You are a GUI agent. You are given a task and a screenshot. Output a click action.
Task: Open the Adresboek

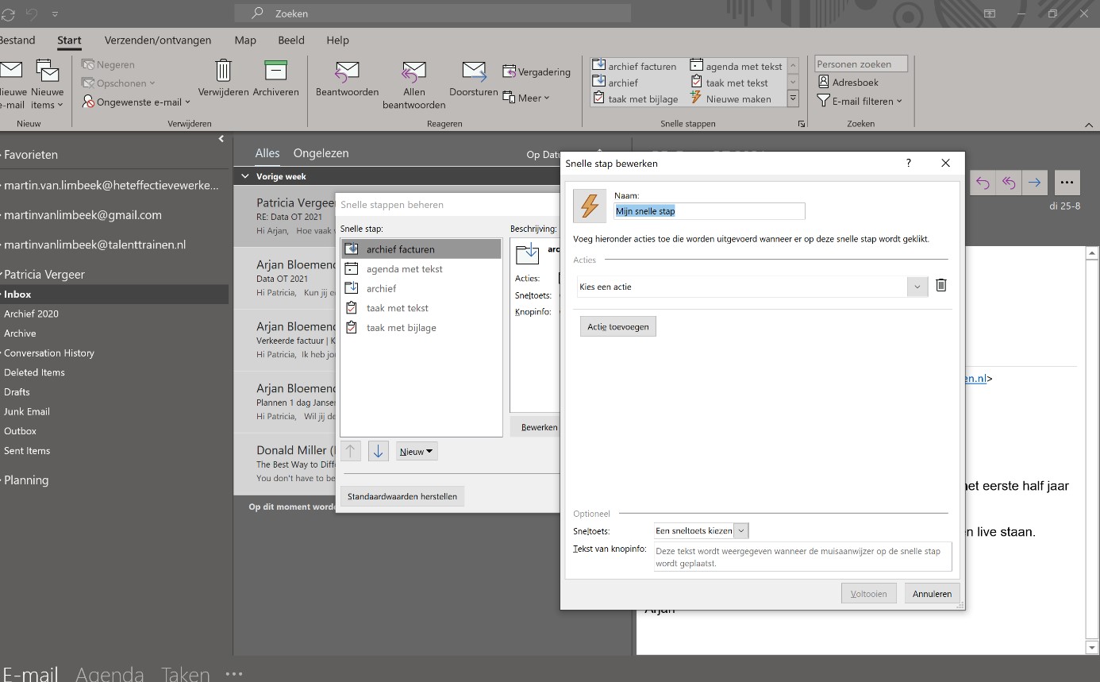pyautogui.click(x=848, y=83)
